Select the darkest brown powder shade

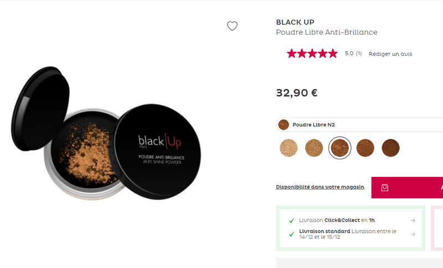point(390,148)
